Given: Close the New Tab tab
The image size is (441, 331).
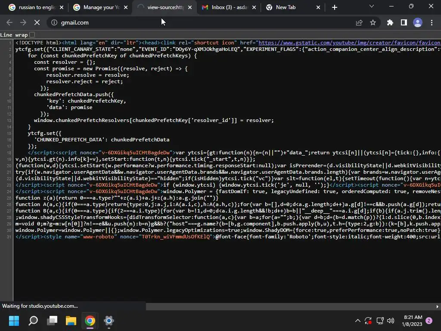Looking at the screenshot, I should tap(318, 8).
